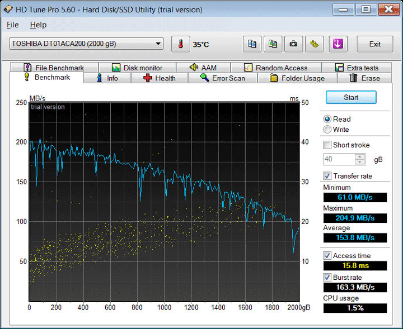Open the Help menu
Image resolution: width=403 pixels, height=329 pixels.
pyautogui.click(x=38, y=25)
